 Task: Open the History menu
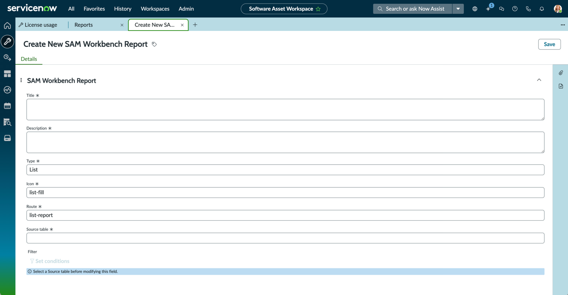pyautogui.click(x=123, y=9)
